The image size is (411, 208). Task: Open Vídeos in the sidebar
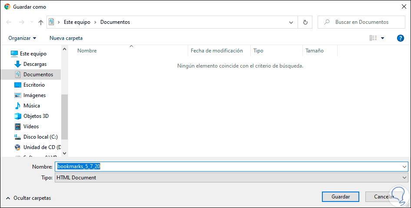coord(31,127)
